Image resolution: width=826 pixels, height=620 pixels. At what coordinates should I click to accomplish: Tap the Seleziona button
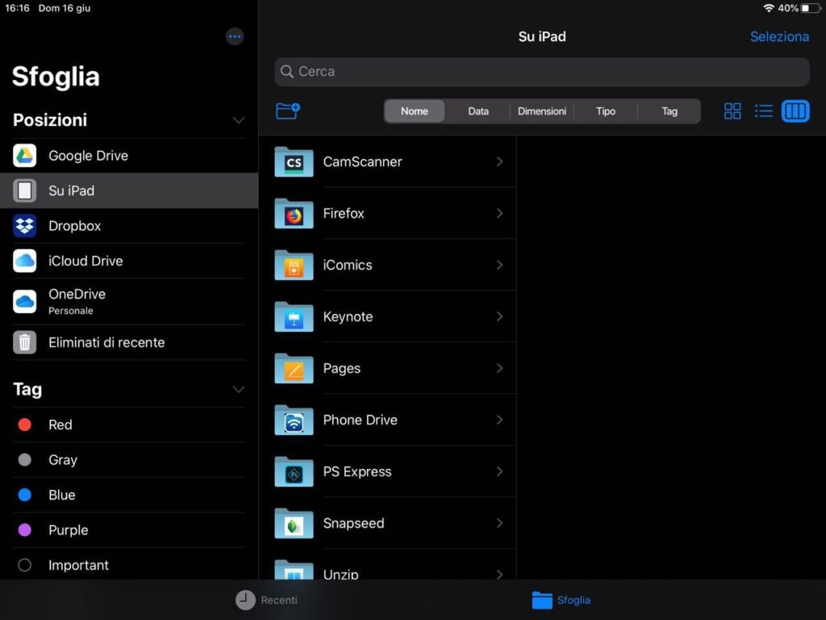(779, 36)
